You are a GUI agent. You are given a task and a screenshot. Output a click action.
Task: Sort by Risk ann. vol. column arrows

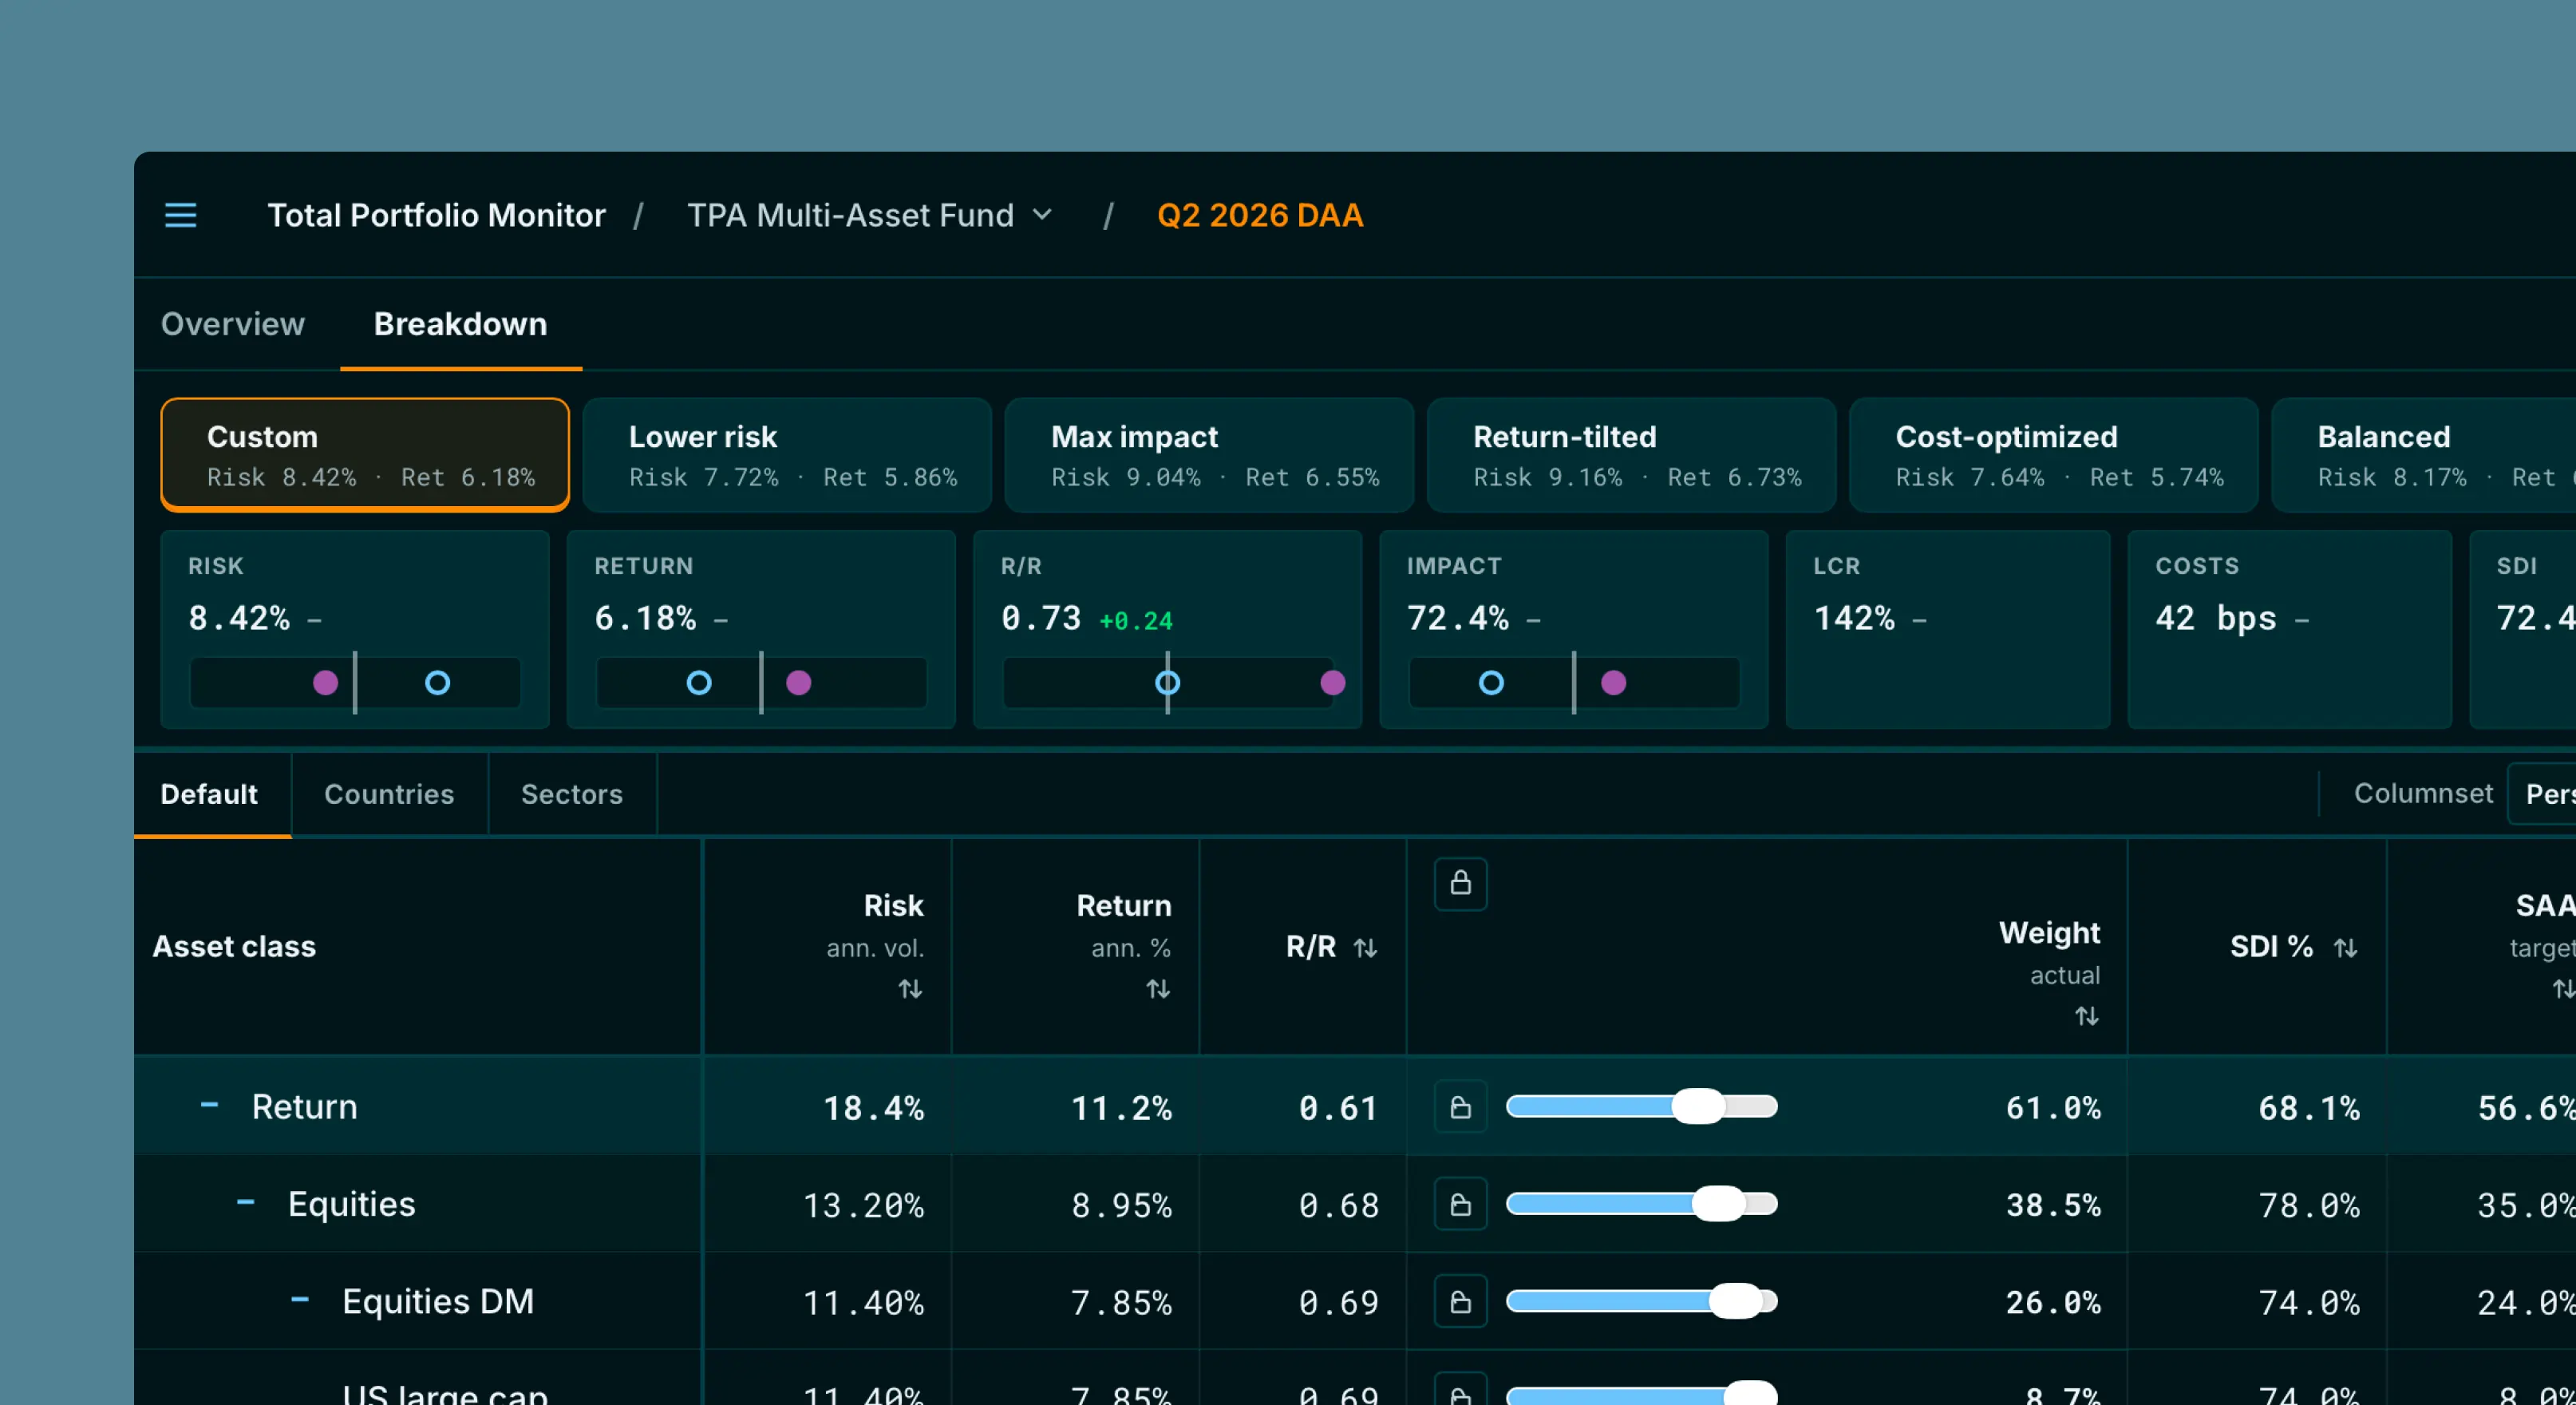point(910,989)
